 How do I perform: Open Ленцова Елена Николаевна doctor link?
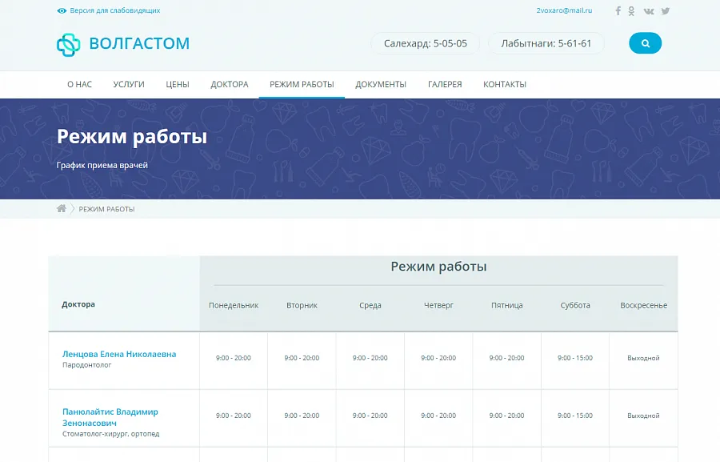119,354
